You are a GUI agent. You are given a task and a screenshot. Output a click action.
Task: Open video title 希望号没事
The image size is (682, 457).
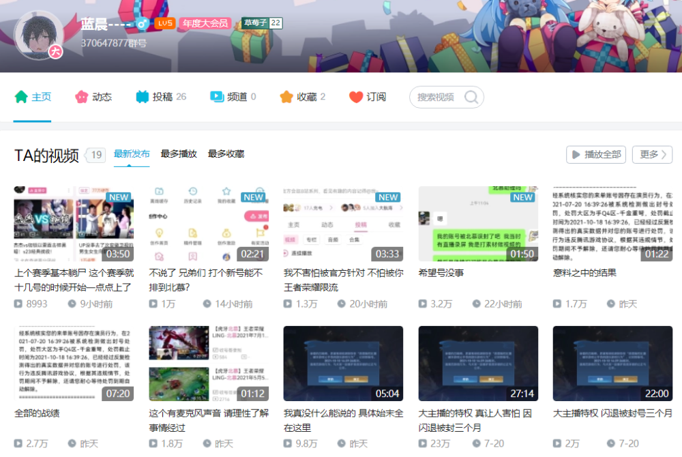tap(441, 273)
